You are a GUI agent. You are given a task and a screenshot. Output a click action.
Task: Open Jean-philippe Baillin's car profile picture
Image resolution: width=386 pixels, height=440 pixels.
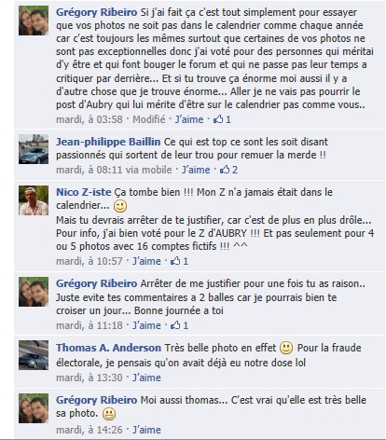[x=34, y=149]
